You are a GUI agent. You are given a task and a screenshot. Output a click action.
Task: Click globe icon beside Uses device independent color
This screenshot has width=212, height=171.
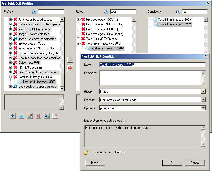15,87
